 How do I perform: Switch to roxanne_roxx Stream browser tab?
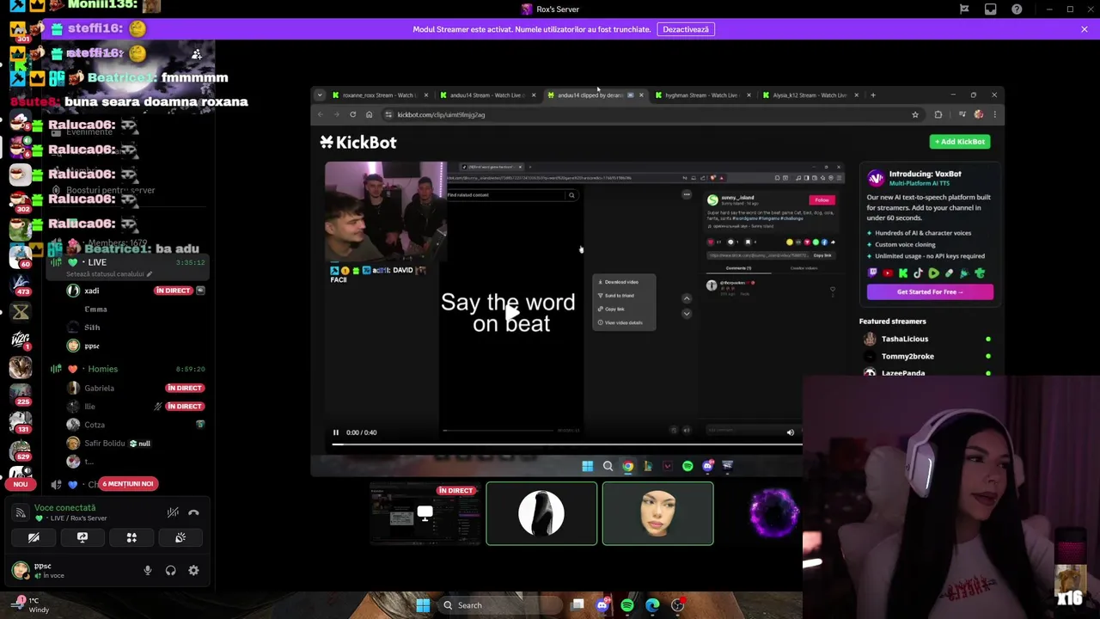click(379, 95)
